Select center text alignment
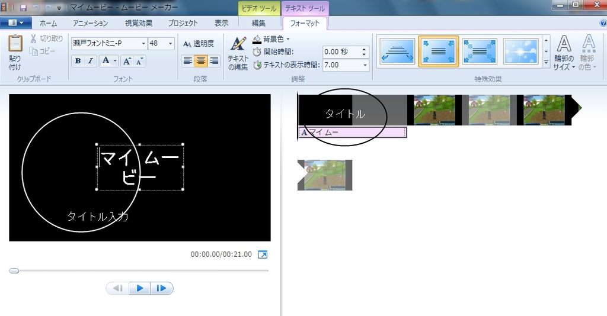The height and width of the screenshot is (316, 607). point(200,61)
